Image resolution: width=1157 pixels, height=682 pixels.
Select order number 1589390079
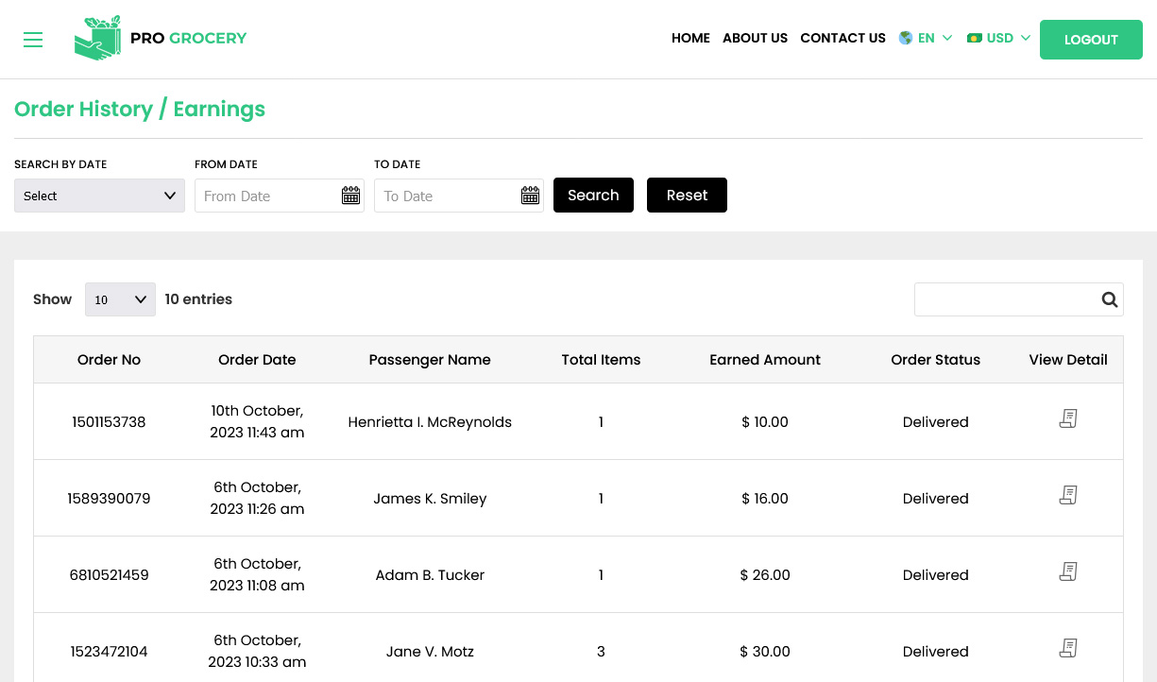tap(109, 499)
